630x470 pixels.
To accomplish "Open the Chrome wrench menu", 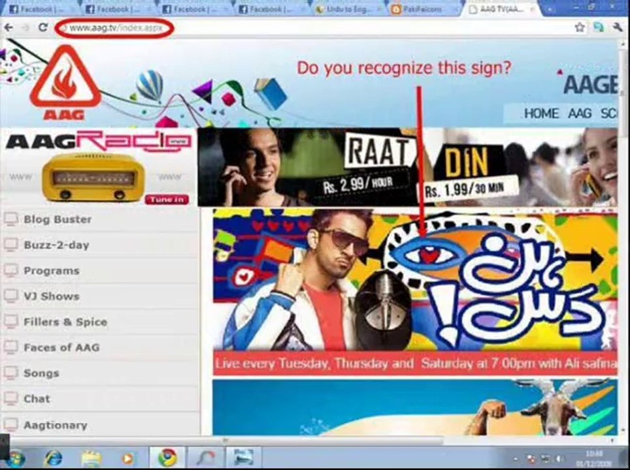I will click(617, 27).
